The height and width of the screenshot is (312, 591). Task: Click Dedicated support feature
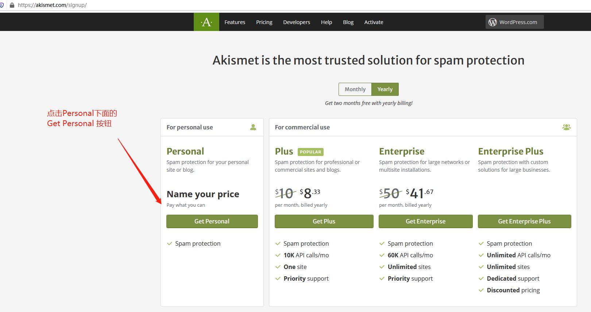tap(513, 278)
